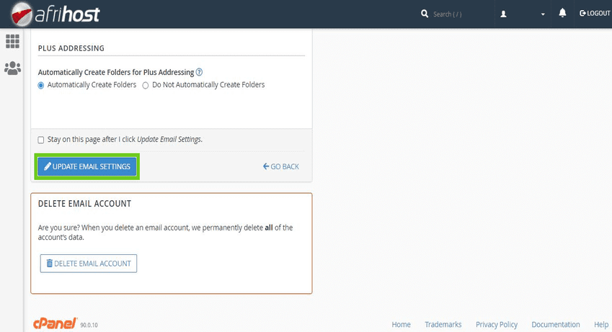
Task: Click the notifications bell icon
Action: (x=562, y=14)
